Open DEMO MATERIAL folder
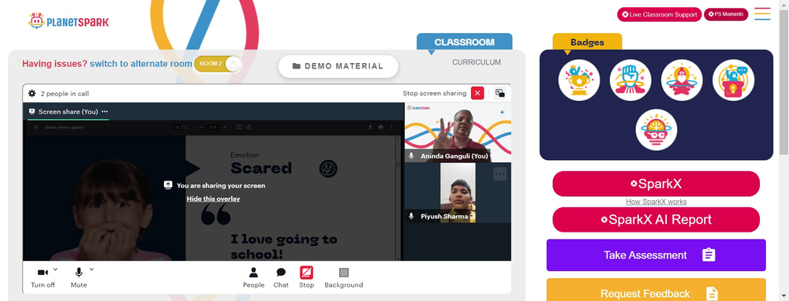 (x=338, y=66)
